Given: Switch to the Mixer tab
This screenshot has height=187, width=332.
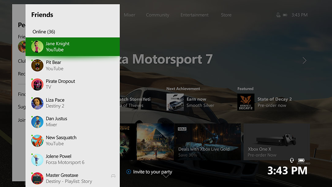Looking at the screenshot, I should 129,15.
